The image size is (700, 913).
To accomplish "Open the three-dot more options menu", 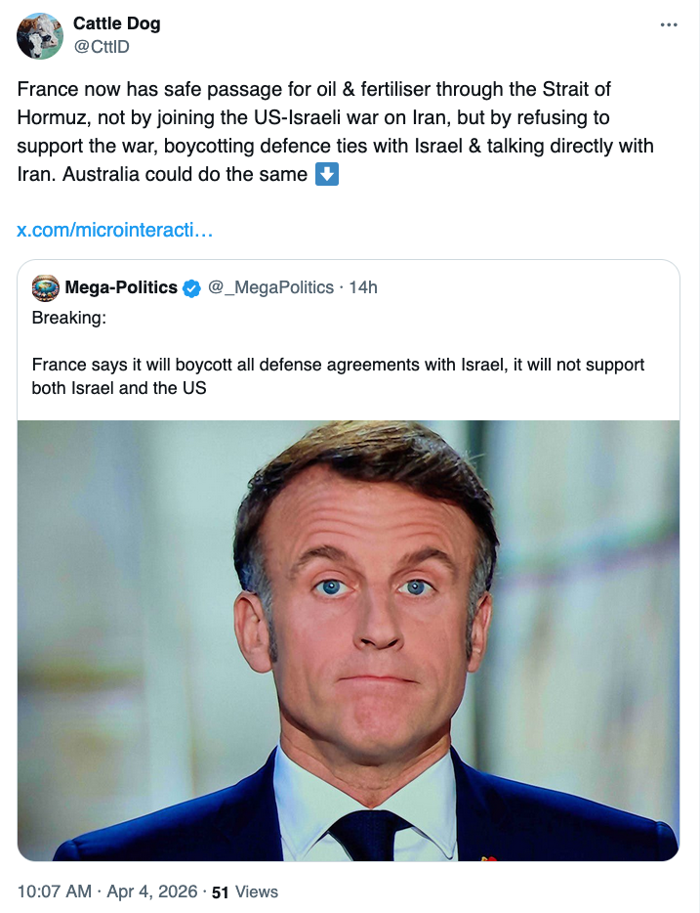I will point(669,25).
